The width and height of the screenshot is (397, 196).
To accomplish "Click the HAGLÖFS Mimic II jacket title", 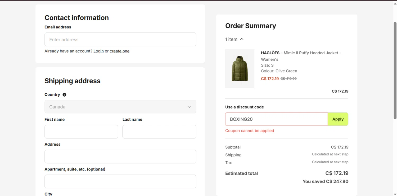I will point(301,56).
